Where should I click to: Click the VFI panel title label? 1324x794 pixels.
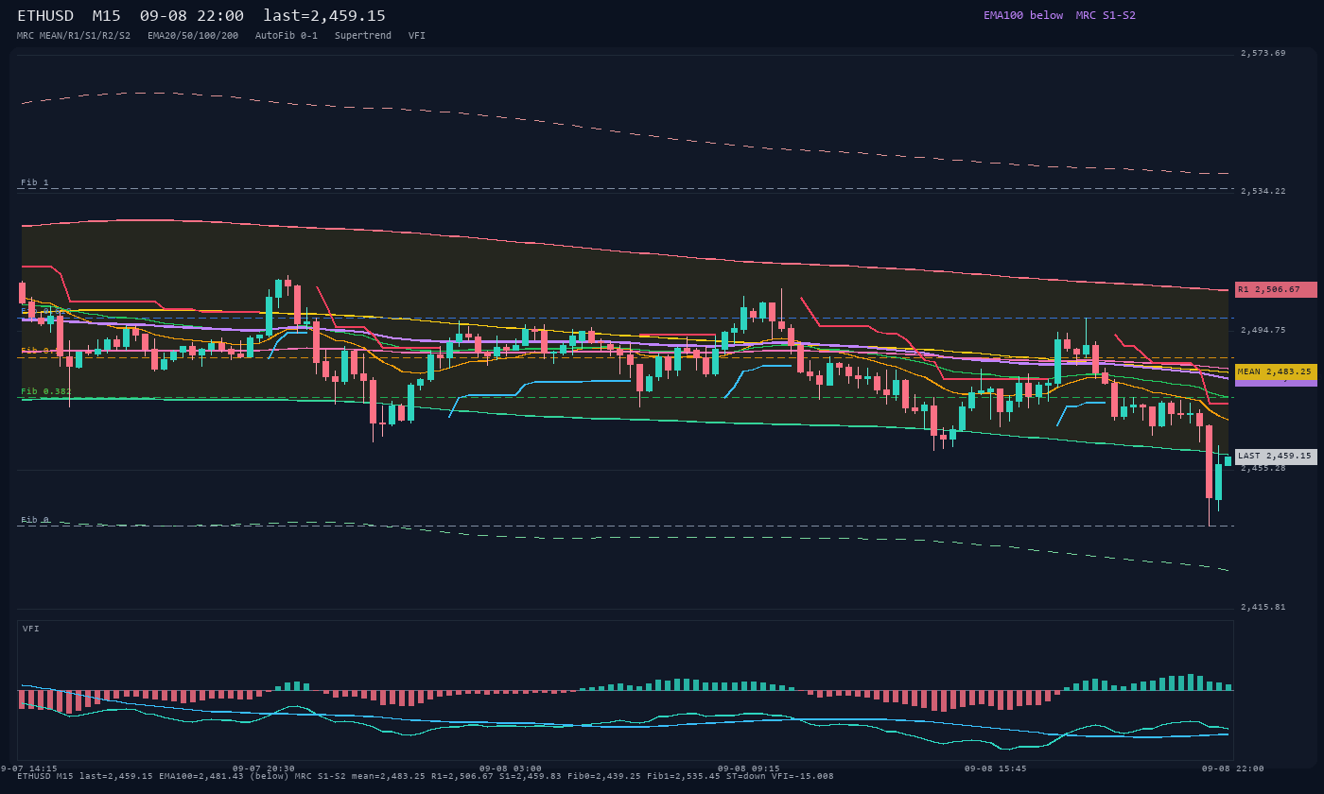31,629
